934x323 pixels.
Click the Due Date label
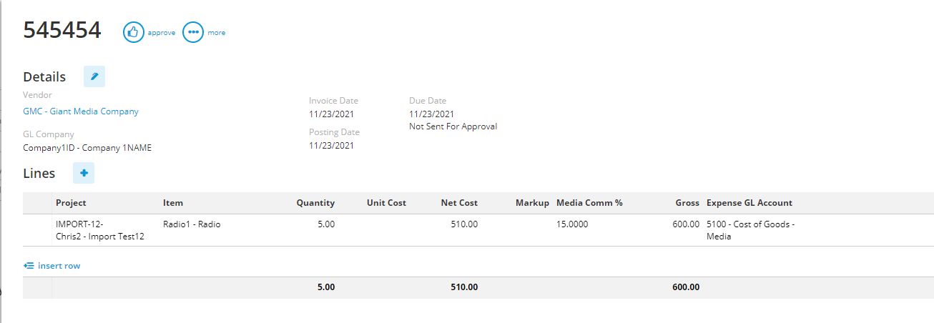click(428, 101)
